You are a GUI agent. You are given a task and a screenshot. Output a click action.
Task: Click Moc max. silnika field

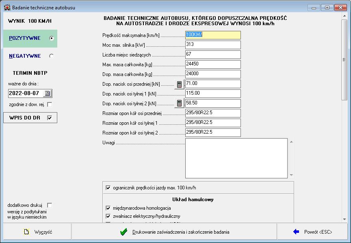tap(213, 45)
